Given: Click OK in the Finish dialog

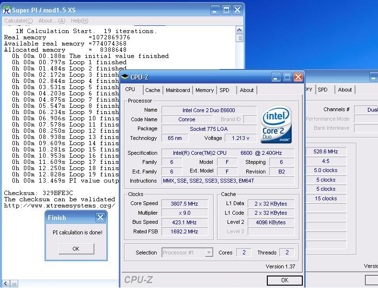Looking at the screenshot, I should (76, 249).
